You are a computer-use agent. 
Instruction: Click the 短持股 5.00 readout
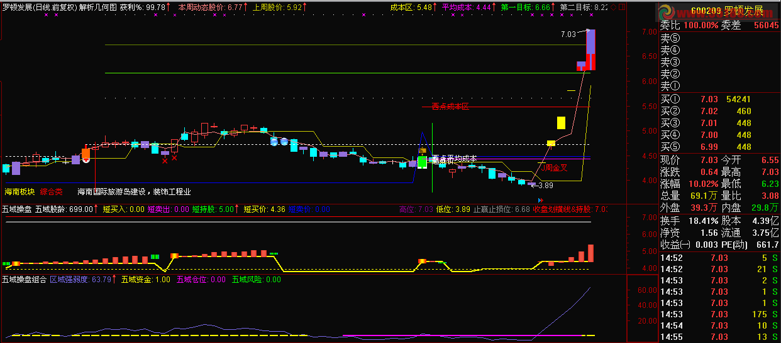click(213, 209)
